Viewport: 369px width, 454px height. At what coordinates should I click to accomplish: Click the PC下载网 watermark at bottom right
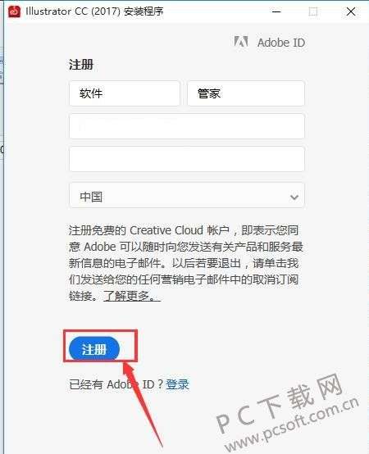[x=288, y=412]
